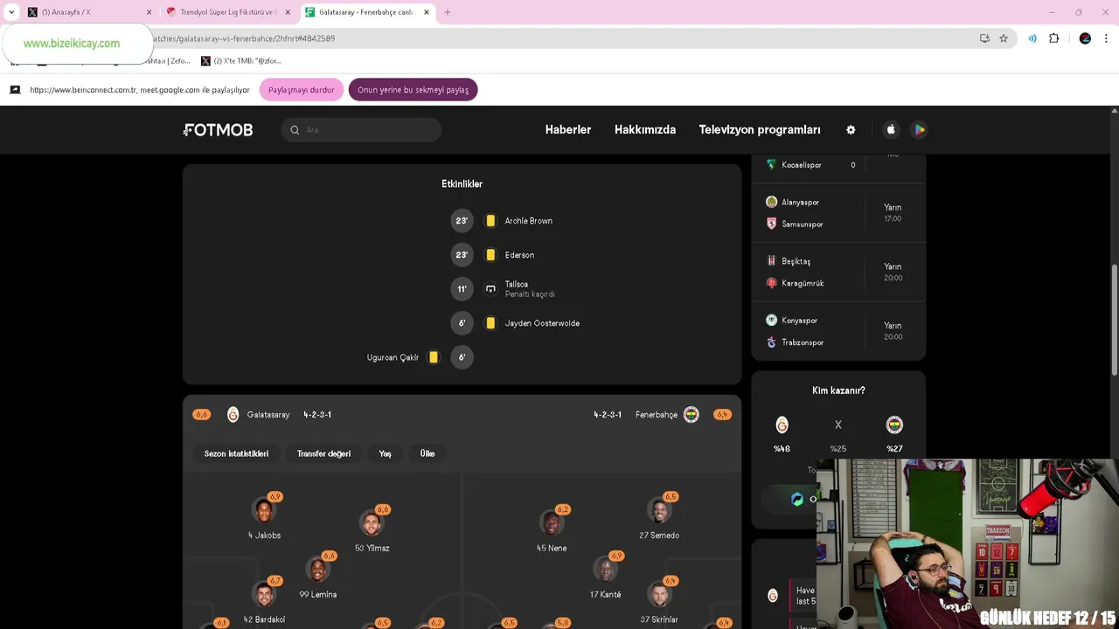This screenshot has height=629, width=1119.
Task: Switch to Trendyol Süper Lig Fikstürü tab
Action: pos(228,12)
